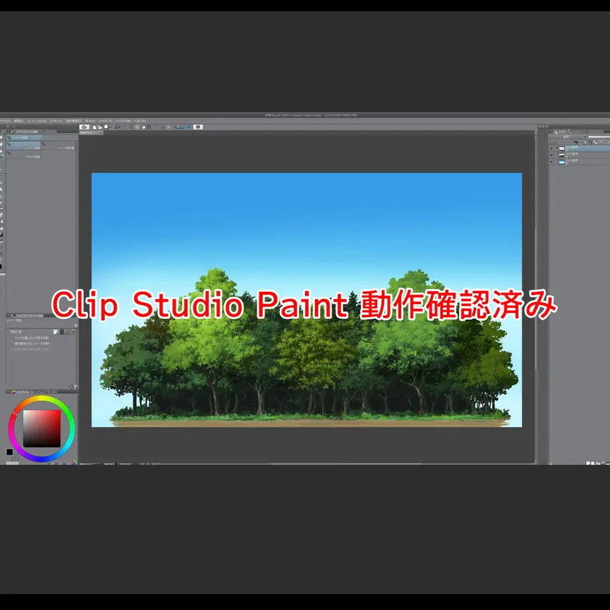Choose the grid move-target icon in Tool Property
Viewport: 610px width, 610px height.
[68, 332]
